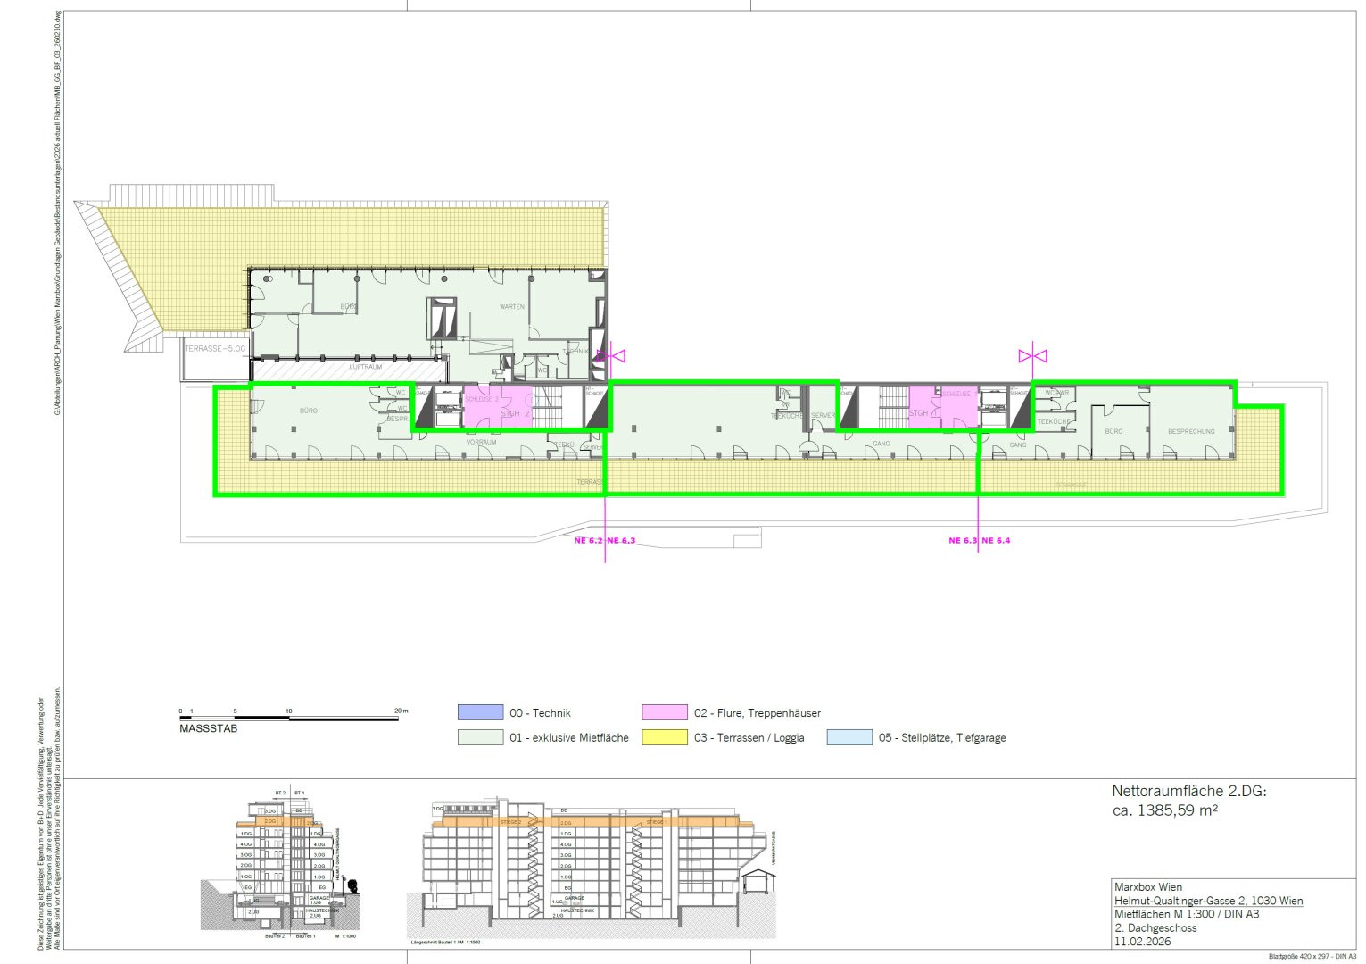
Task: Select the '03 - Terrassen / Loggia' legend text
Action: [749, 738]
